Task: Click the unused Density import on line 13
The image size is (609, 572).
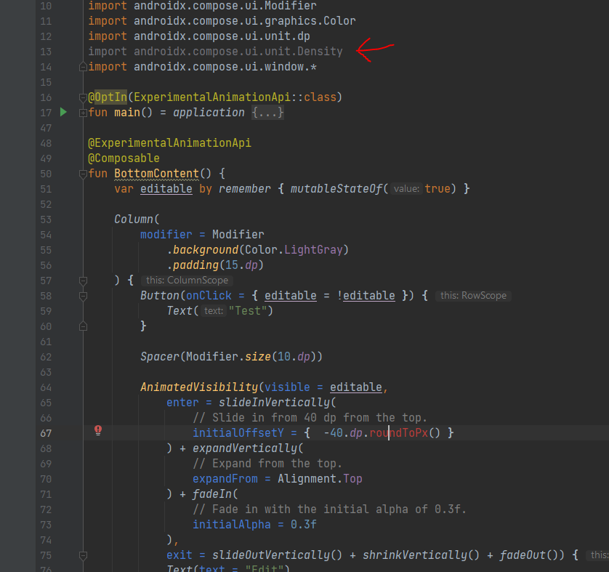Action: coord(215,52)
